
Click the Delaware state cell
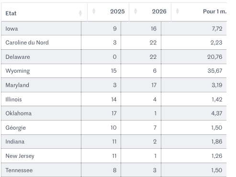(41, 57)
